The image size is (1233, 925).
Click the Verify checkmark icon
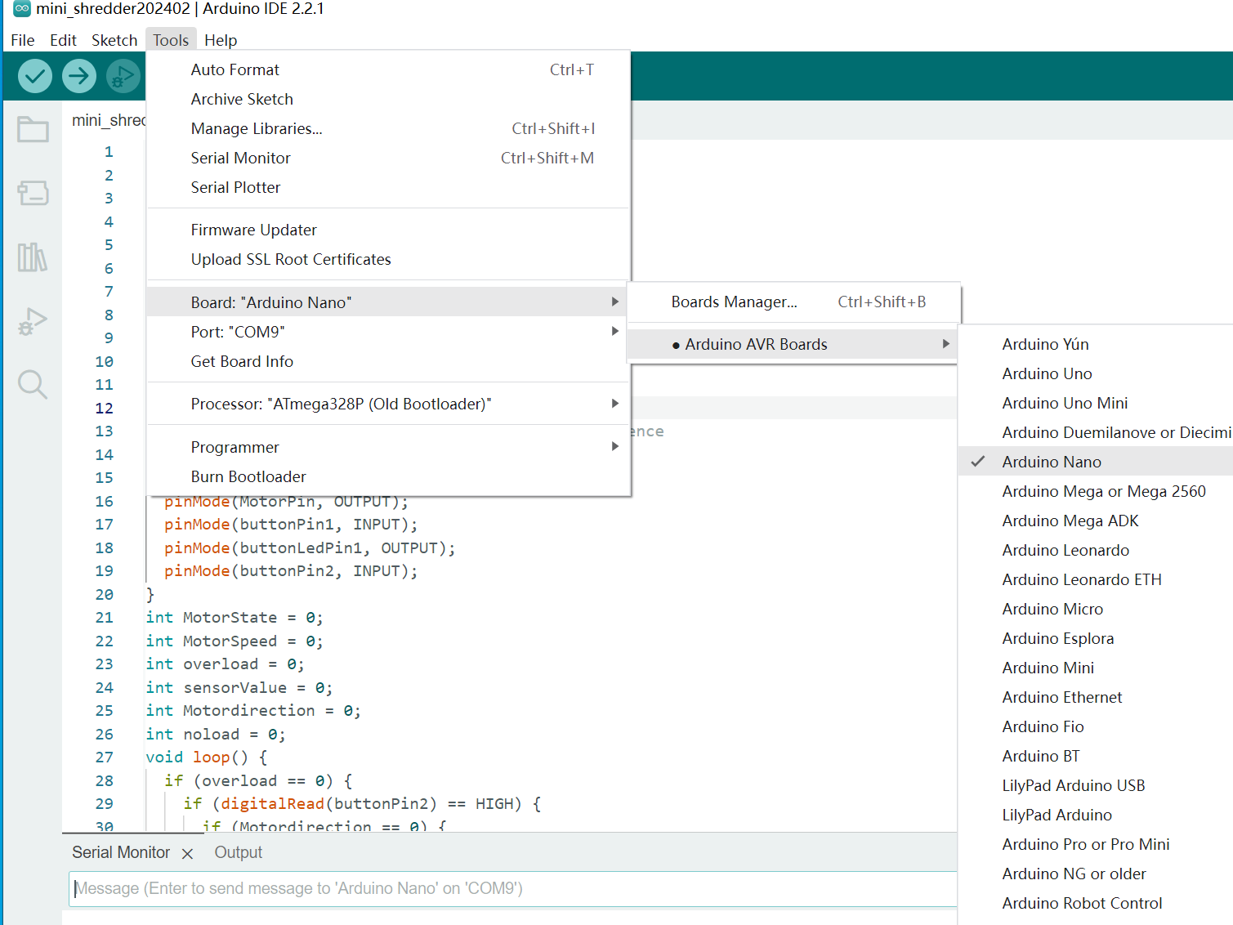[34, 76]
